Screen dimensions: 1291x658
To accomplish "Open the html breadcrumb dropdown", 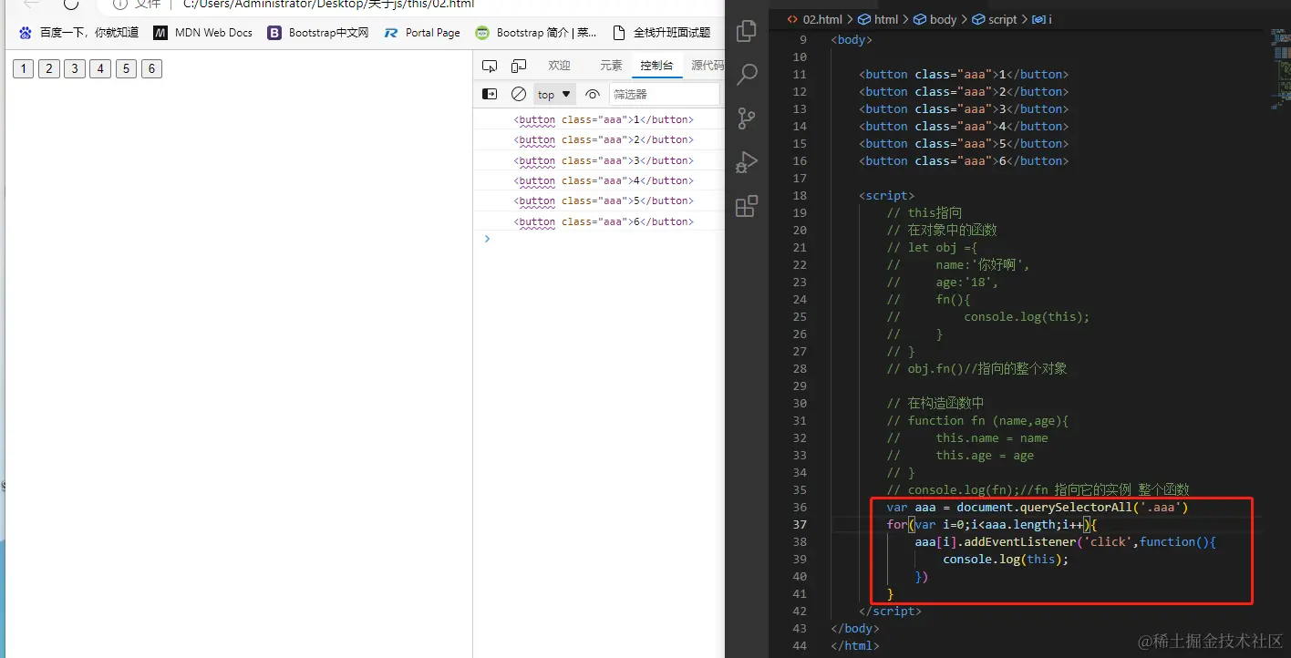I will pos(879,19).
